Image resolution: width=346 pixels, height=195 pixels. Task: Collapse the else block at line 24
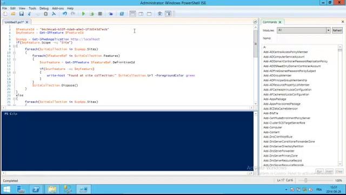14,99
